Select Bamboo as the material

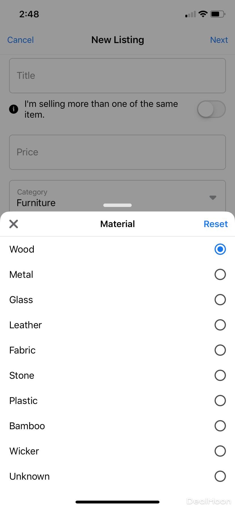220,426
